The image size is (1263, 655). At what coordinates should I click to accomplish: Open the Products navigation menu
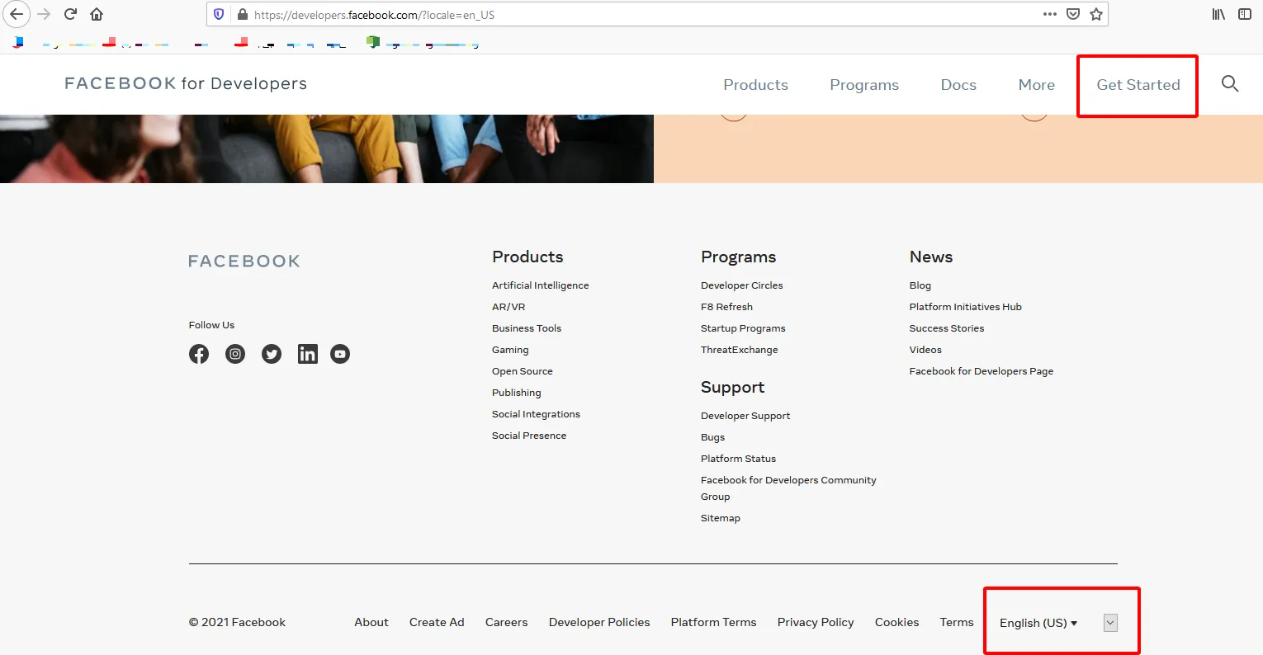(755, 85)
